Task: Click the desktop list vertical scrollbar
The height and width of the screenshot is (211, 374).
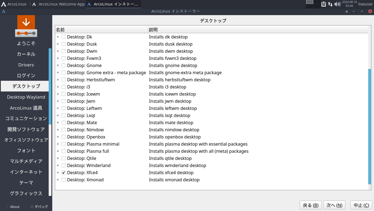Action: pos(370,126)
